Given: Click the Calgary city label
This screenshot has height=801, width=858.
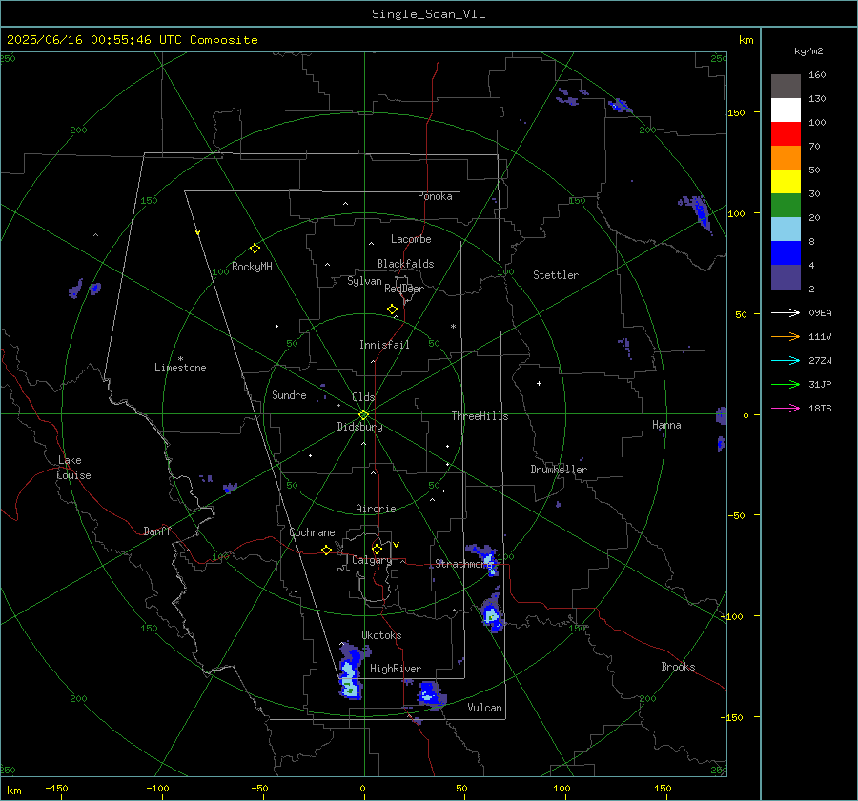Looking at the screenshot, I should pyautogui.click(x=372, y=560).
